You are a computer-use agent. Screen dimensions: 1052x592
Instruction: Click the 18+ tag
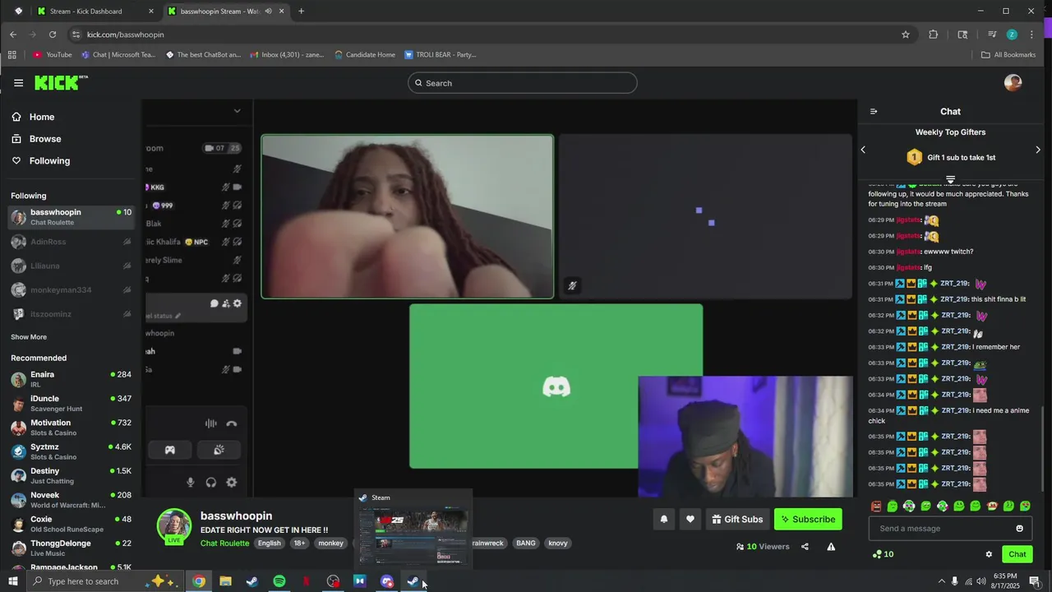(x=299, y=543)
